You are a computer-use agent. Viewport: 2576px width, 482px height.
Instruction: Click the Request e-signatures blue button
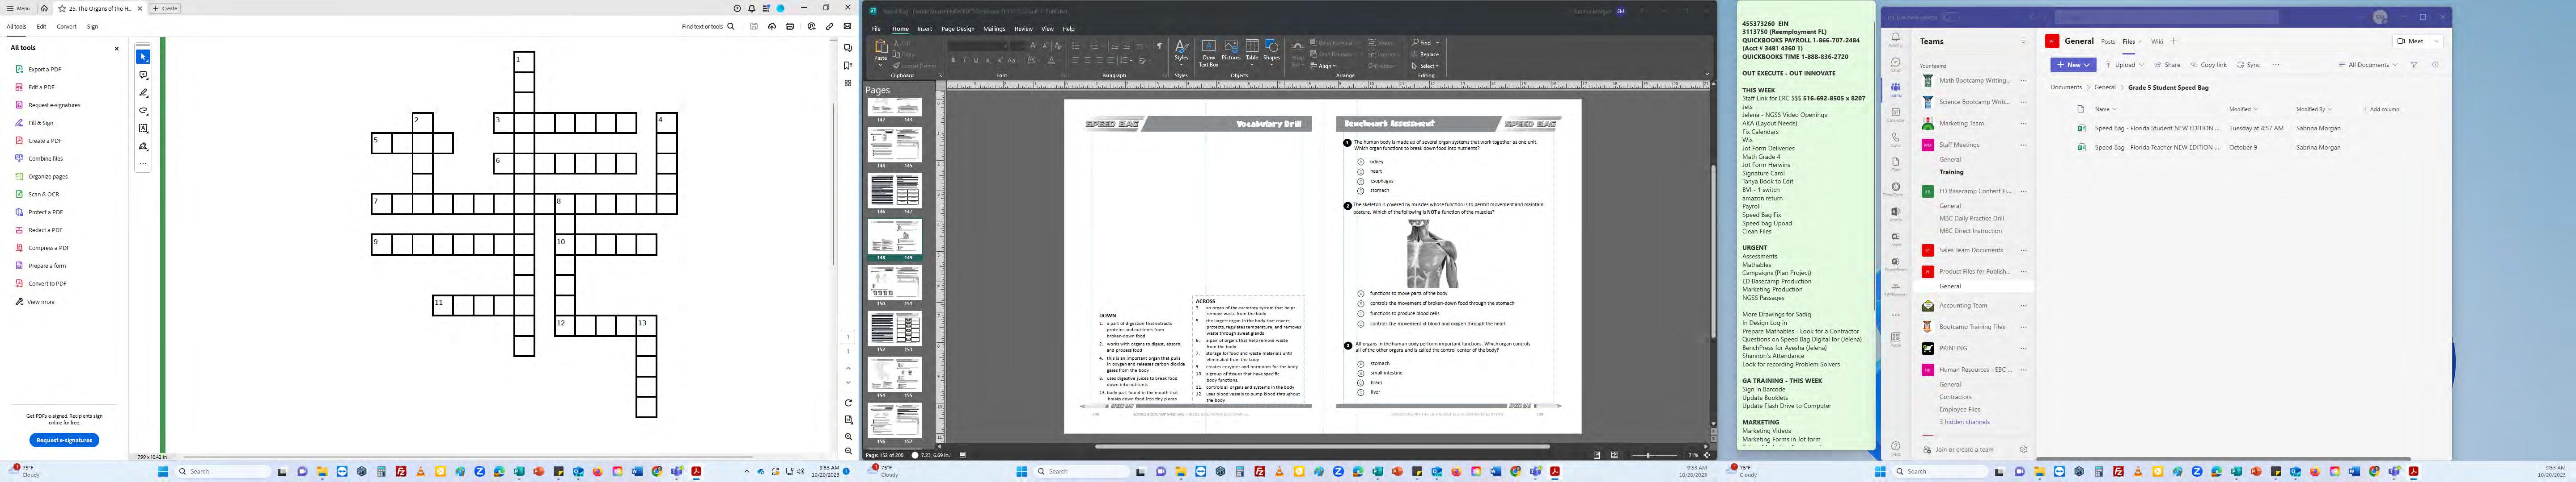(x=64, y=440)
